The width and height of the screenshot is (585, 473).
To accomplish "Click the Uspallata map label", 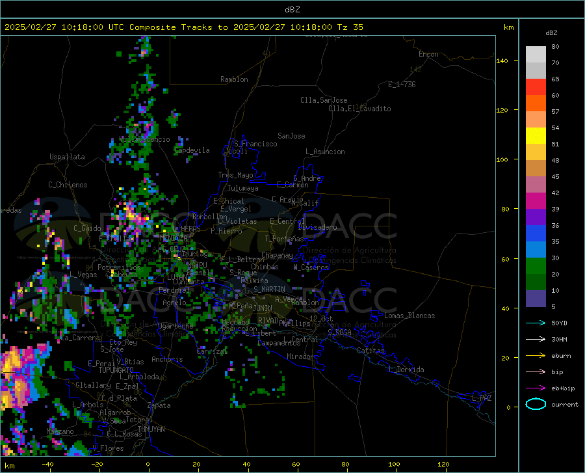I will [67, 157].
